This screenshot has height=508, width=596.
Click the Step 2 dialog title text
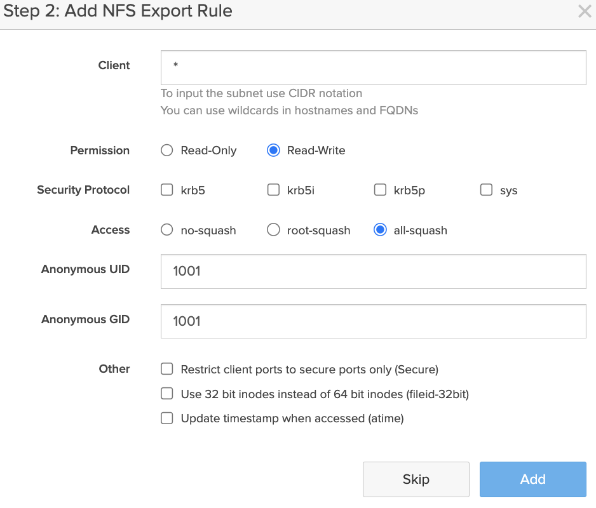pyautogui.click(x=118, y=11)
